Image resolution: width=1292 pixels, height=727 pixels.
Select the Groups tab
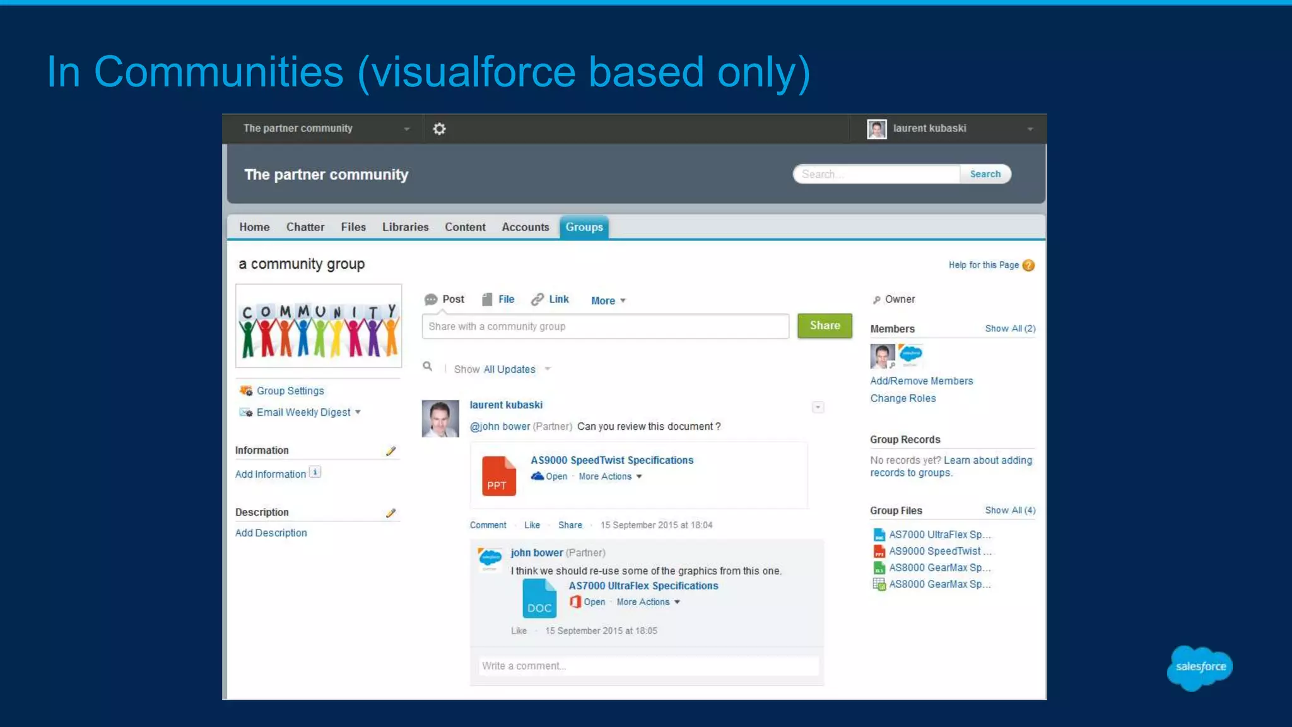tap(584, 227)
